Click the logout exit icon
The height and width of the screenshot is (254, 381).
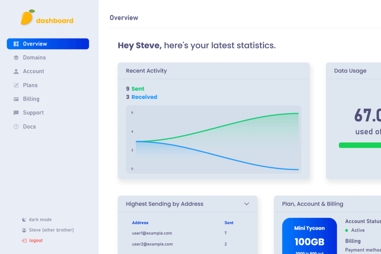tap(24, 240)
